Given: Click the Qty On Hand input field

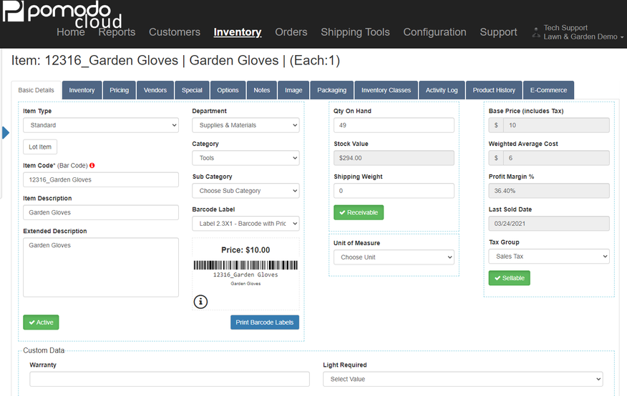Looking at the screenshot, I should pyautogui.click(x=394, y=125).
